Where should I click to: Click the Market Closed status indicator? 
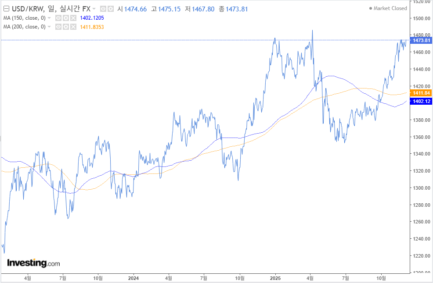388,8
